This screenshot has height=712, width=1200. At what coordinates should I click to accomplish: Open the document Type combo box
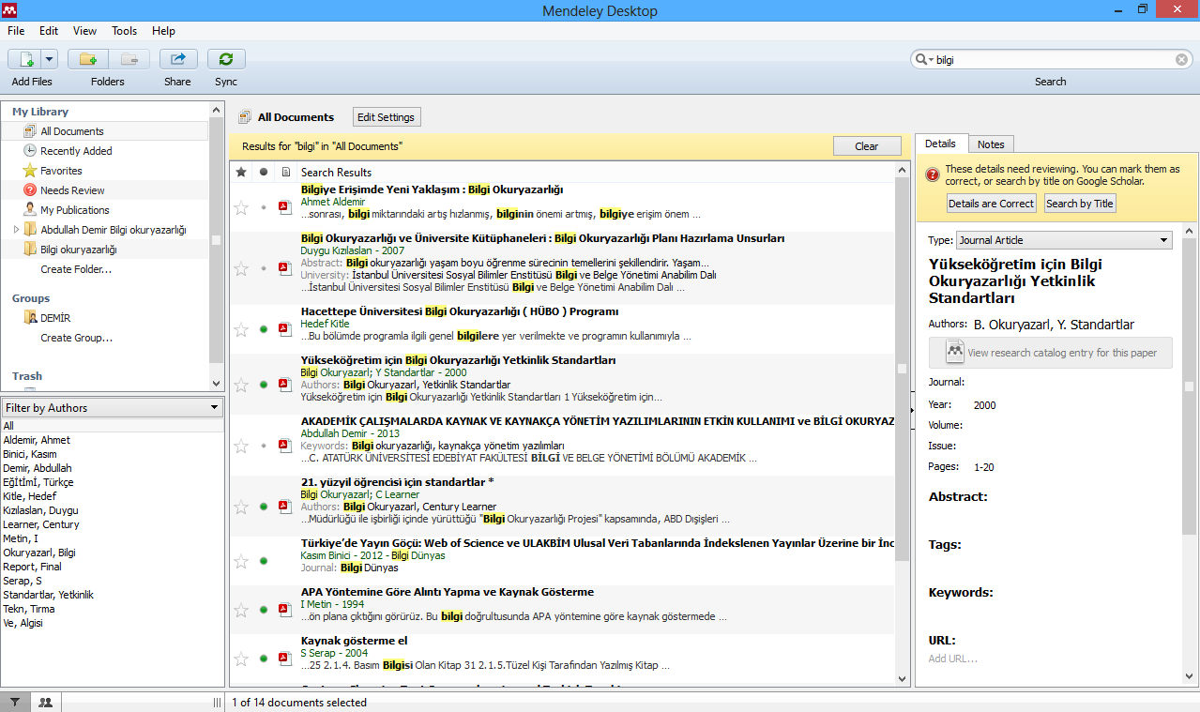pyautogui.click(x=1064, y=240)
